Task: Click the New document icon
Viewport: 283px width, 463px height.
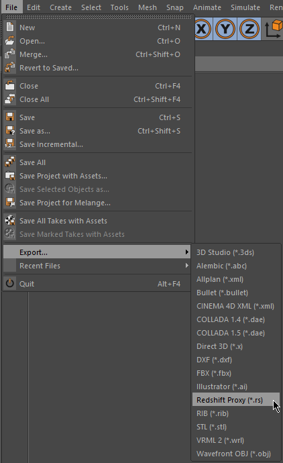Action: click(x=10, y=27)
